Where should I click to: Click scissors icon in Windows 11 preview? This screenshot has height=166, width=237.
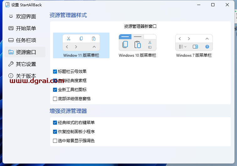(69, 39)
